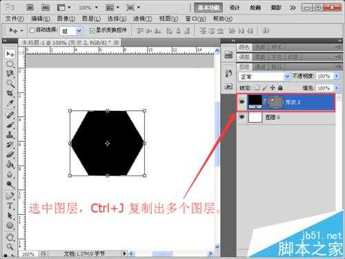Enable the 自动选择 checkbox

pos(32,30)
